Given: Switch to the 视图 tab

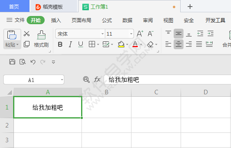Looking at the screenshot, I should click(168, 20).
